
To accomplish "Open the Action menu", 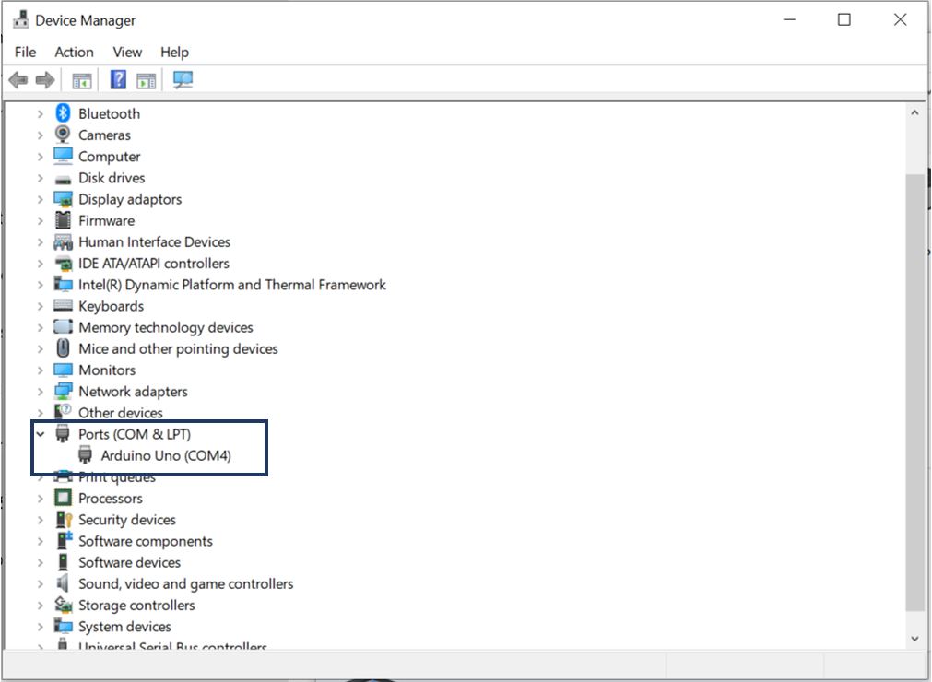I will 74,52.
